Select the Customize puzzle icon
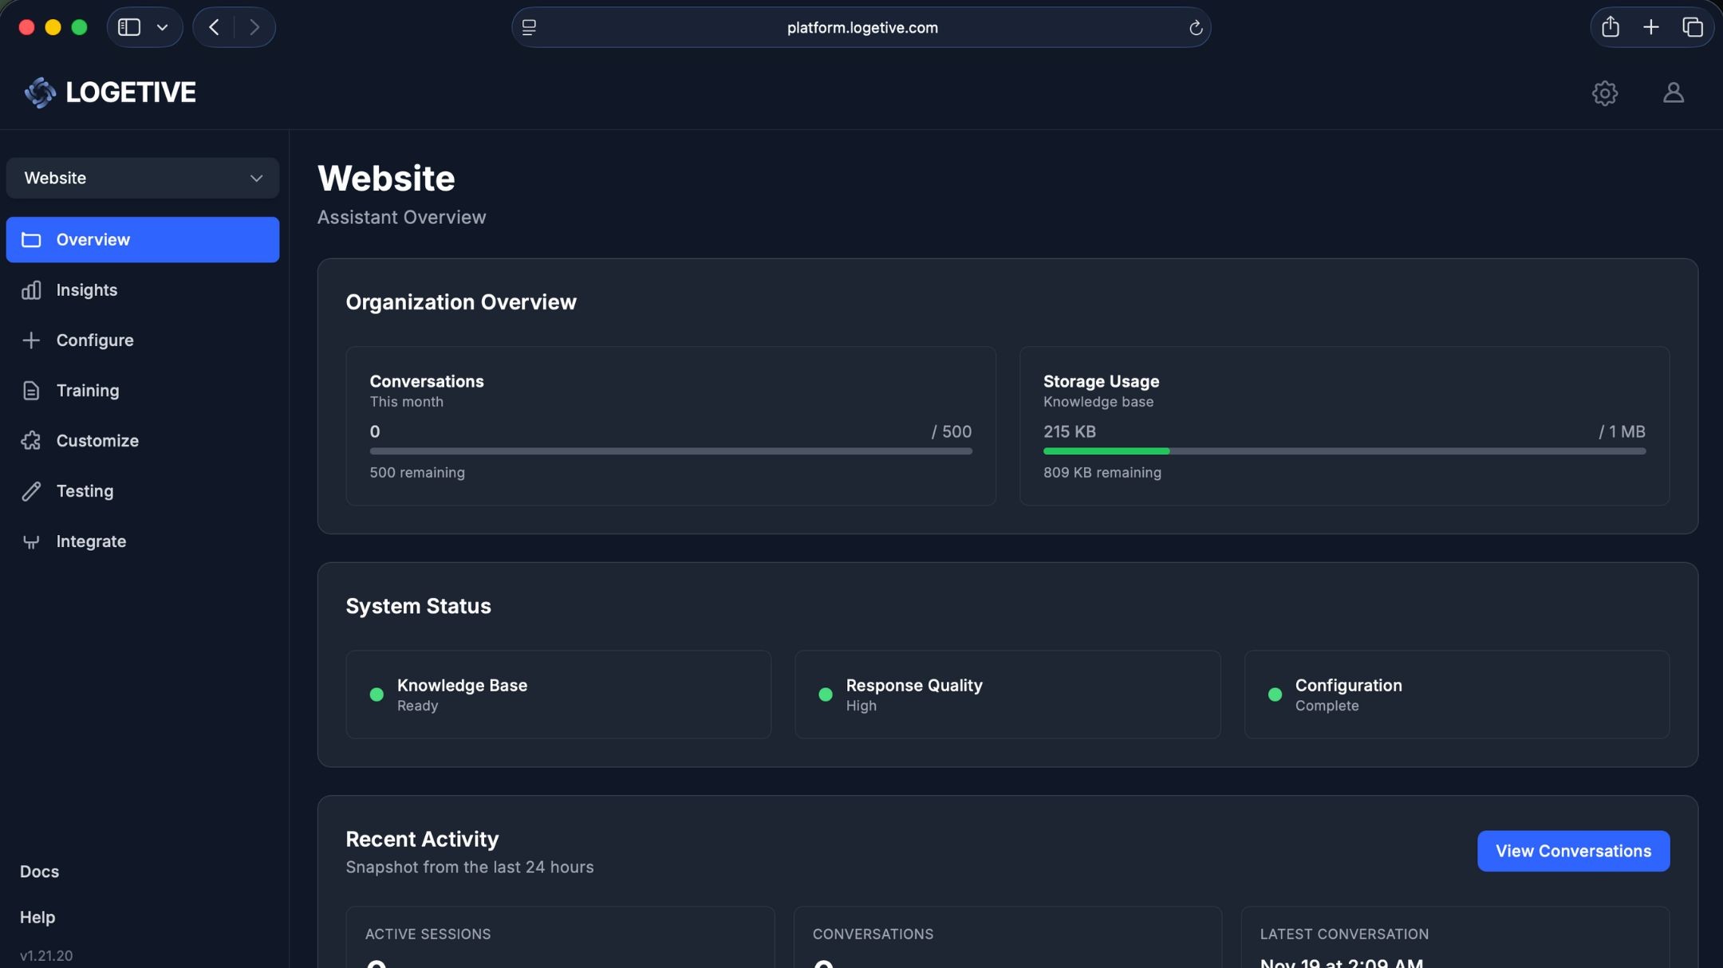Image resolution: width=1723 pixels, height=968 pixels. (31, 441)
